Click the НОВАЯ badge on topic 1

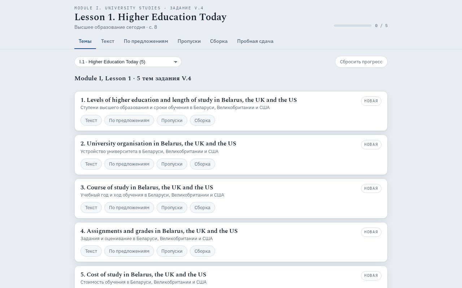click(x=371, y=101)
